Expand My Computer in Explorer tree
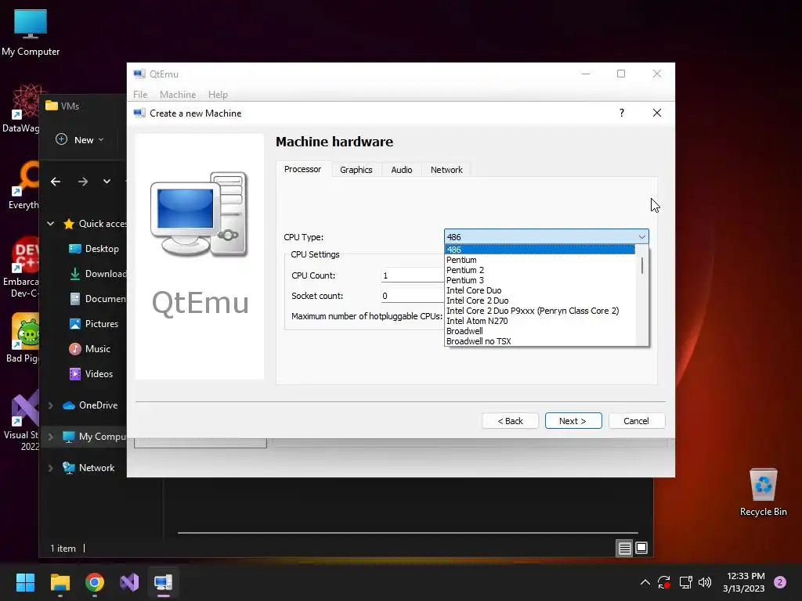Screen dimensions: 802x601 coord(51,437)
